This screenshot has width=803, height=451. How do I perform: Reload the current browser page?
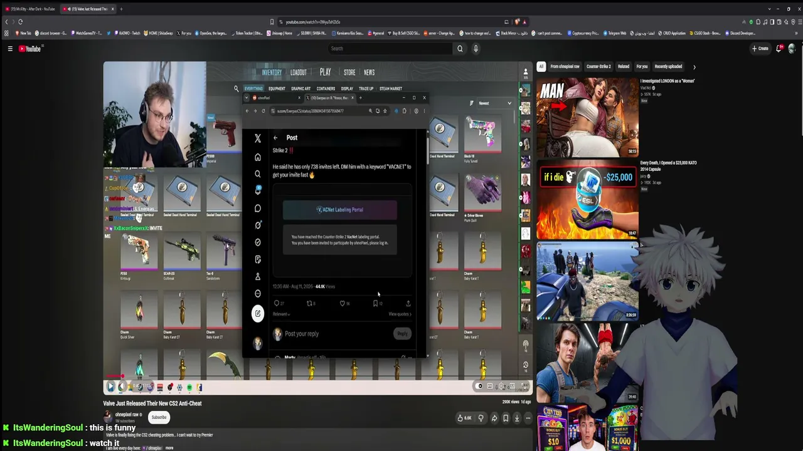[20, 22]
